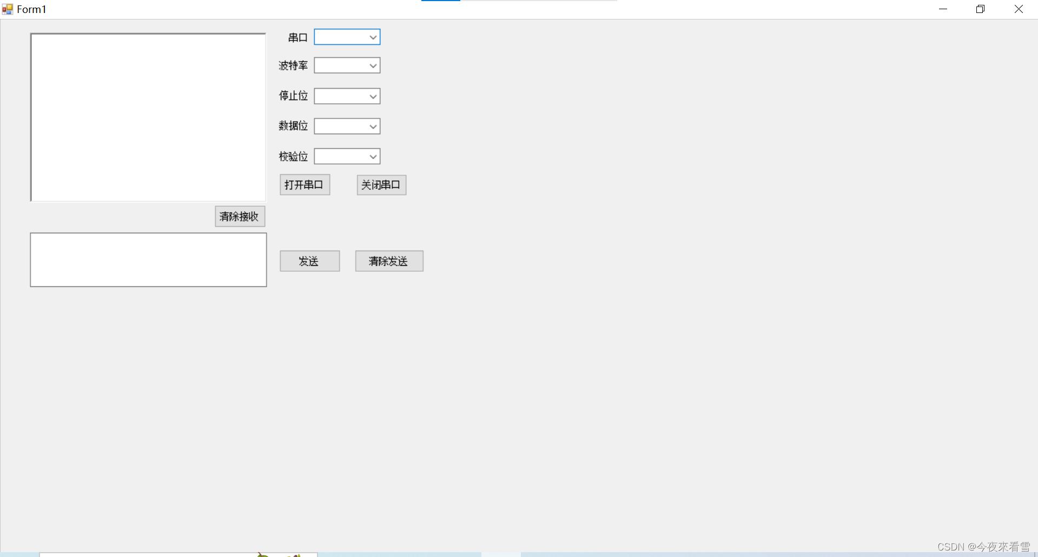The width and height of the screenshot is (1038, 557).
Task: Expand the 数据位 data bits combo box
Action: tap(347, 126)
